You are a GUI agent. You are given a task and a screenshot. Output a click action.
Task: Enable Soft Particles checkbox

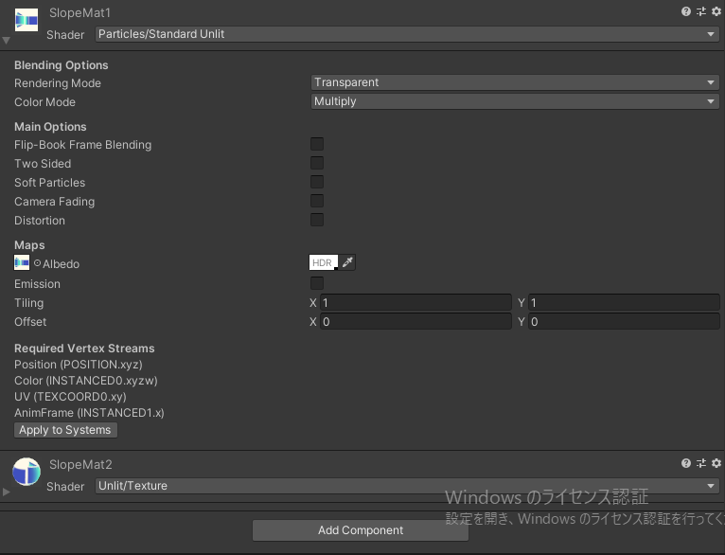point(317,182)
